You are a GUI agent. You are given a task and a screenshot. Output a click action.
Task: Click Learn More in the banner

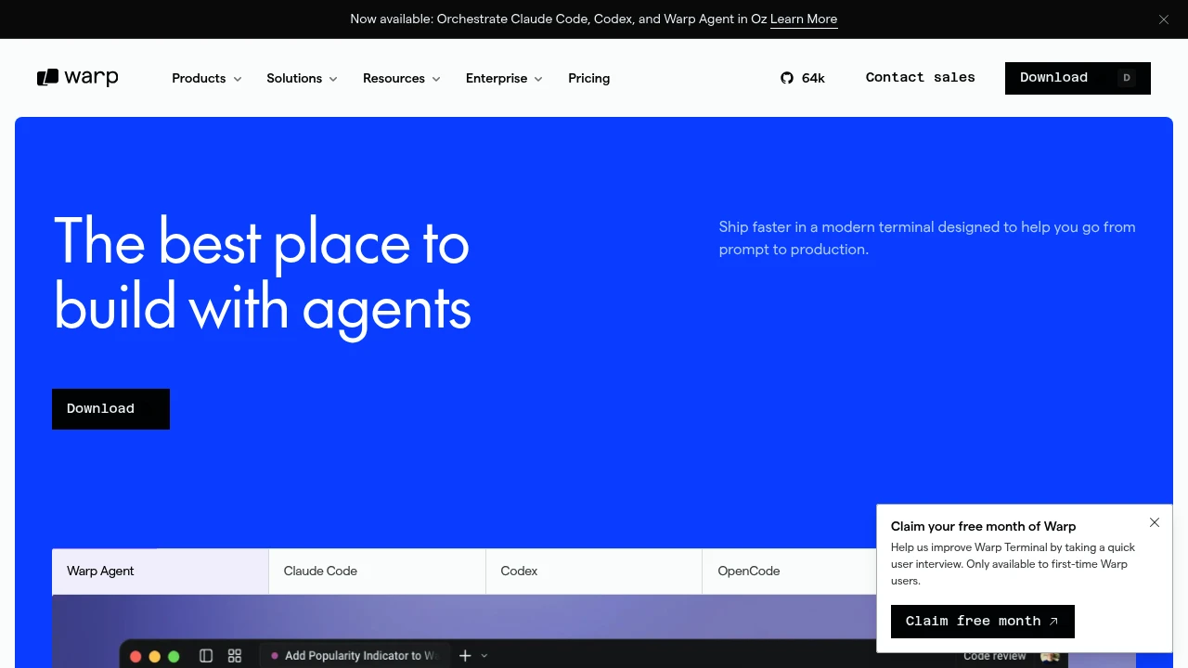(x=804, y=19)
